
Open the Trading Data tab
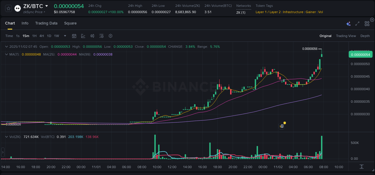coord(46,23)
